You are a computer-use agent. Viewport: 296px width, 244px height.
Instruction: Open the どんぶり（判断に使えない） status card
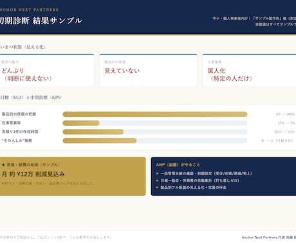tap(47, 71)
